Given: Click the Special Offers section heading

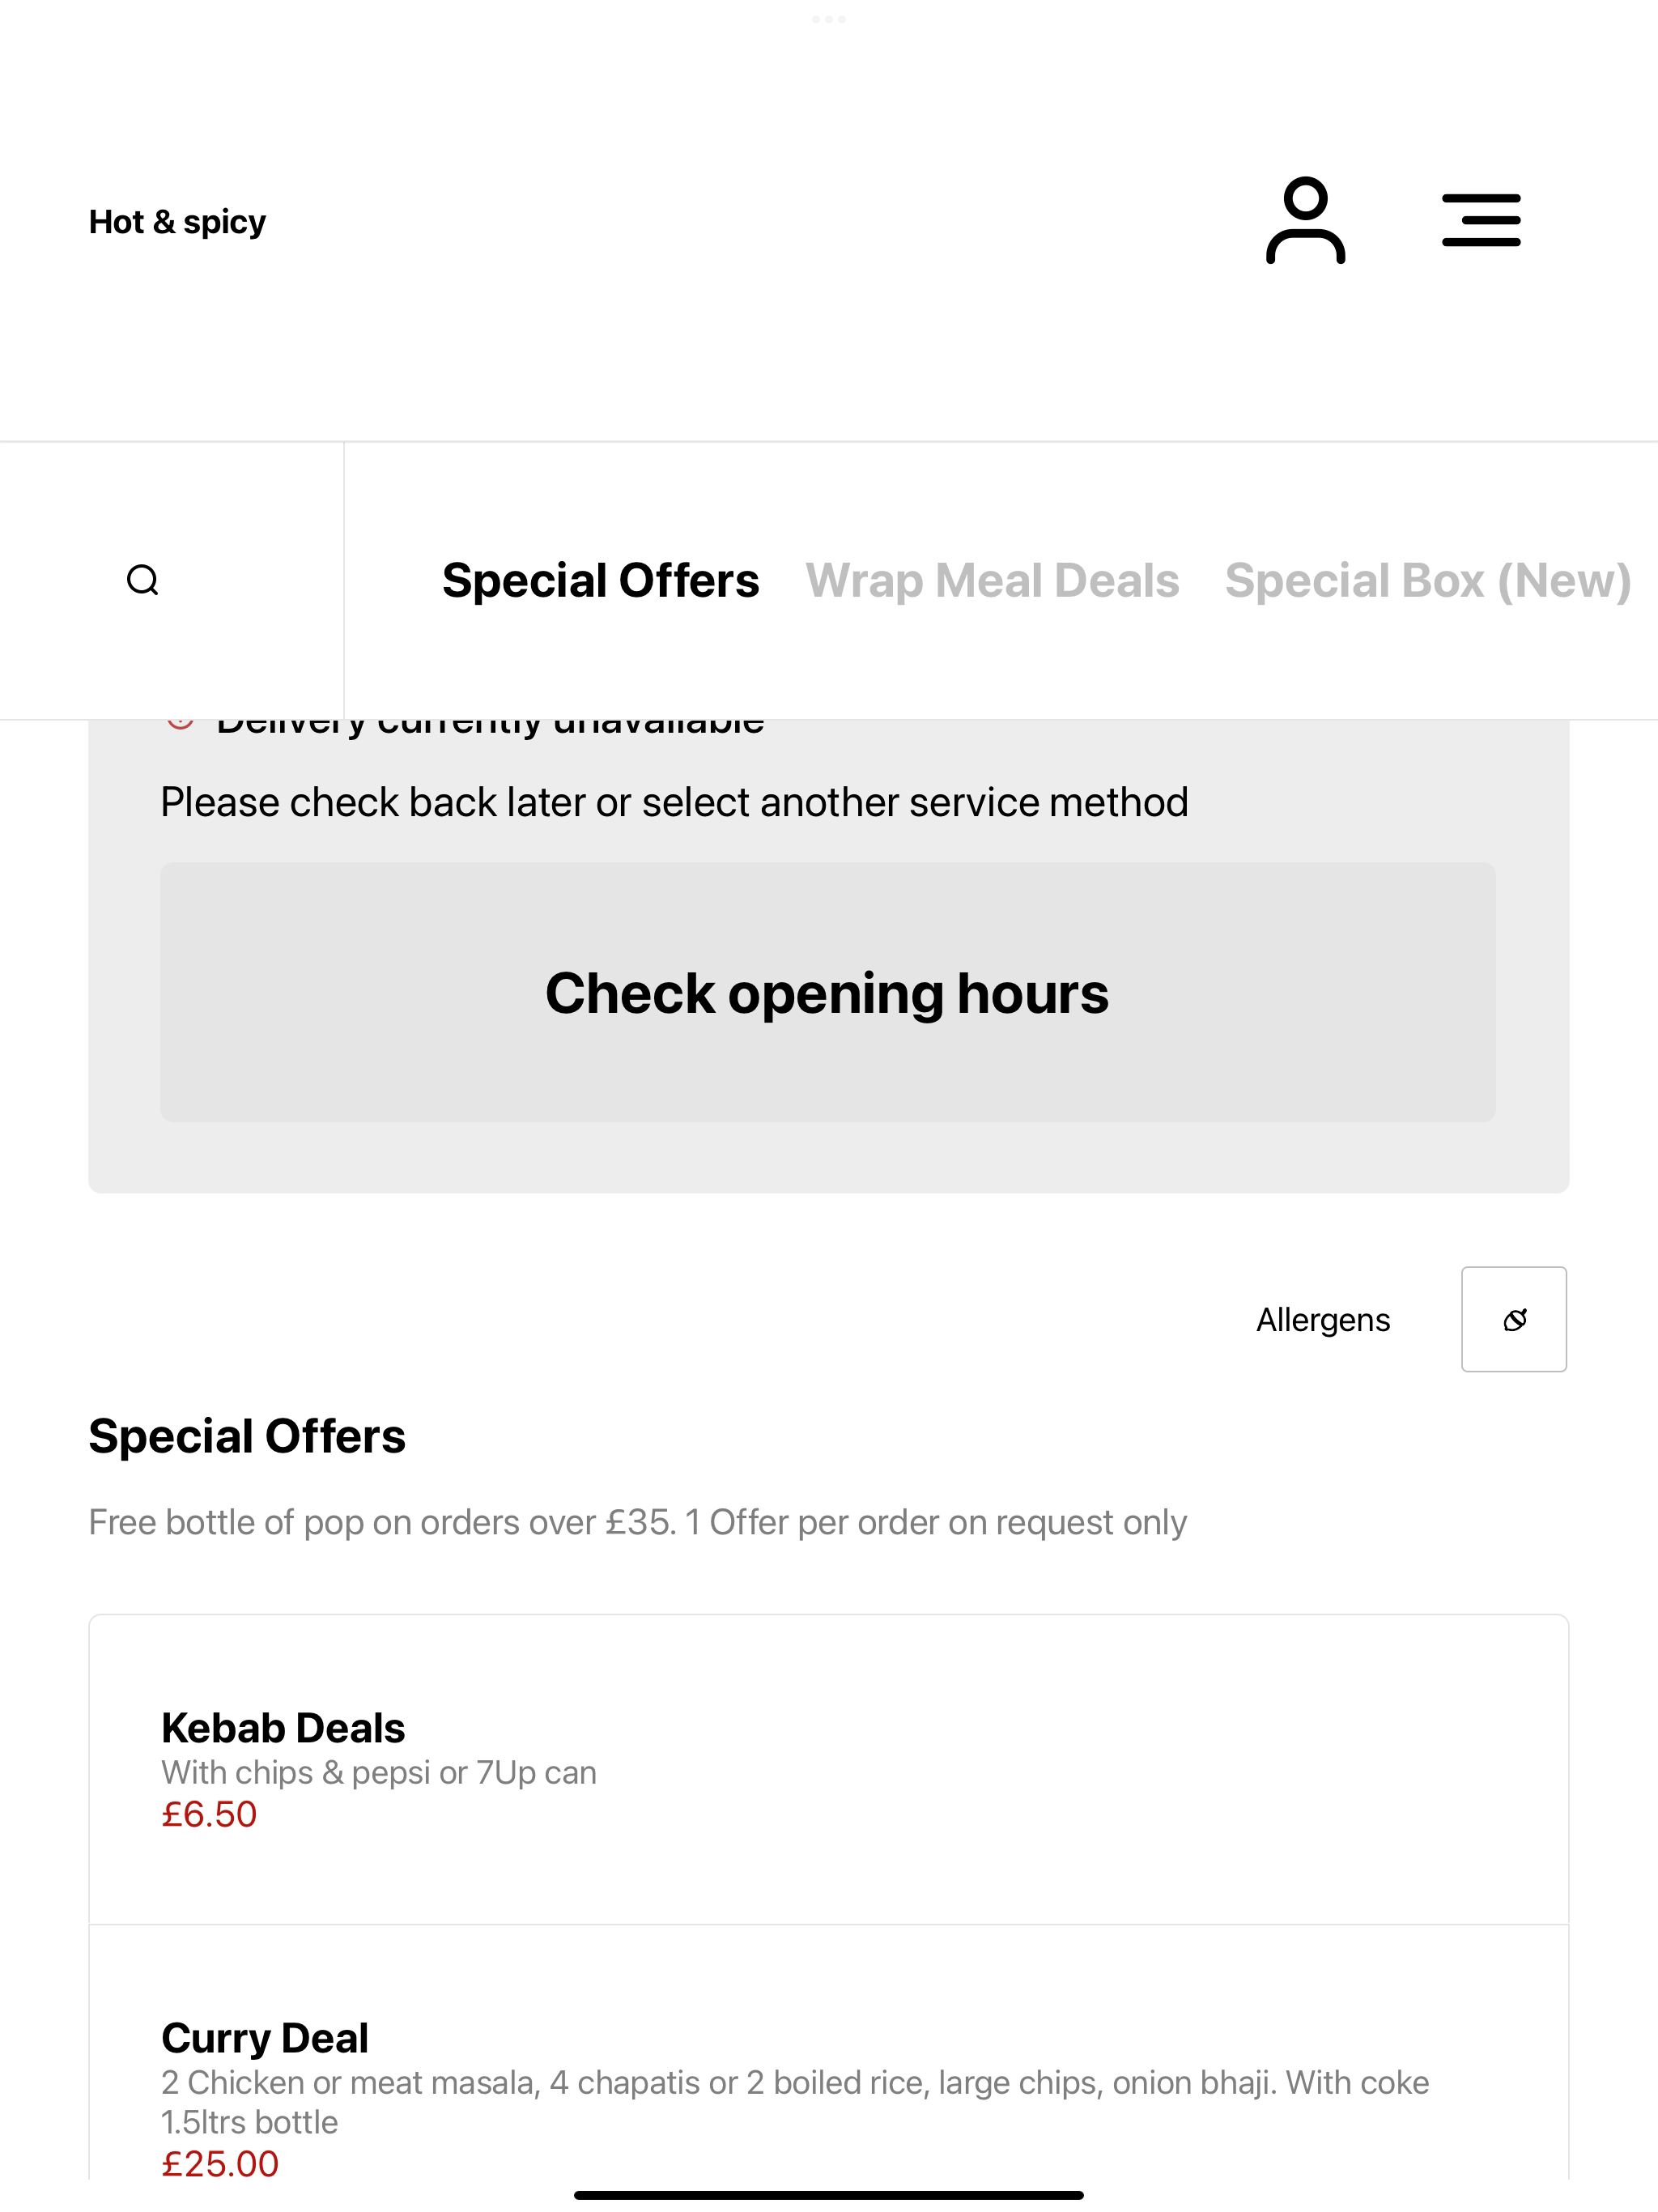Looking at the screenshot, I should pyautogui.click(x=247, y=1436).
